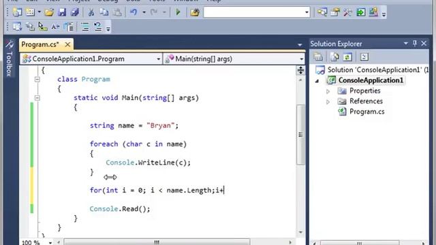The image size is (436, 245).
Task: Click the Open File folder icon
Action: [49, 12]
